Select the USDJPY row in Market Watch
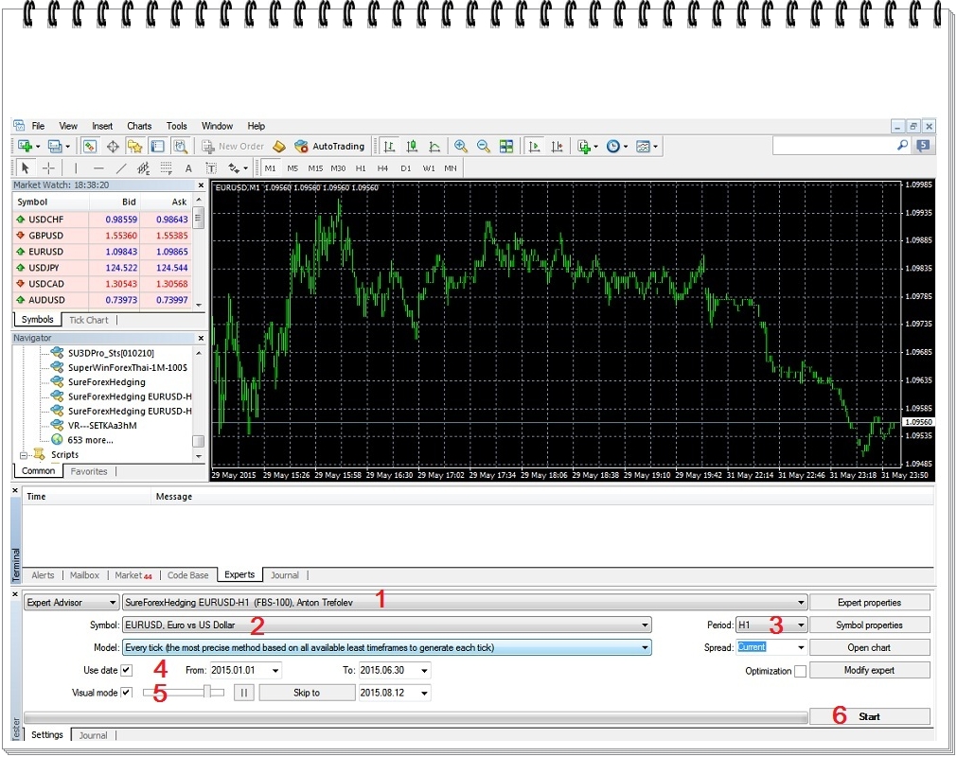 103,268
